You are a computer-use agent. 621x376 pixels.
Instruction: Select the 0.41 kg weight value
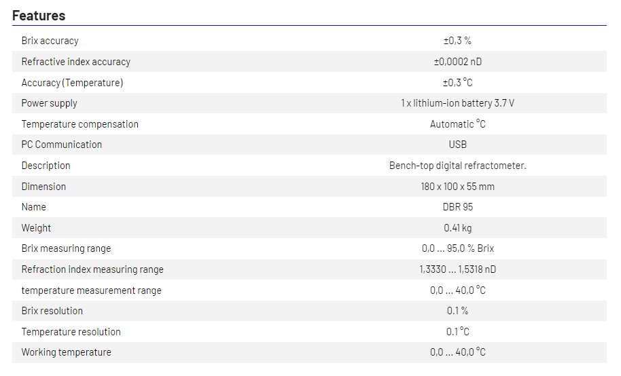[457, 228]
